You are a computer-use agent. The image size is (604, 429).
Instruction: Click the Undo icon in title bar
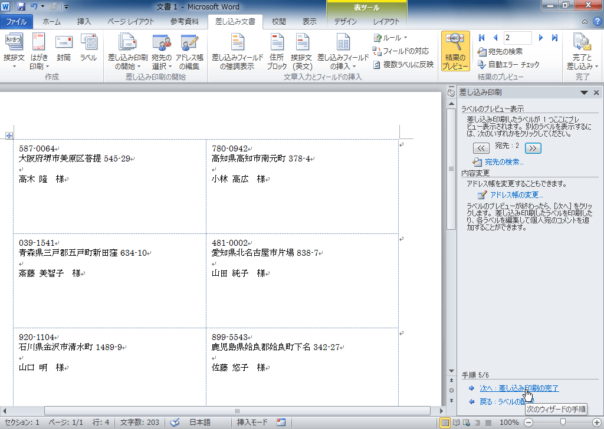[34, 6]
